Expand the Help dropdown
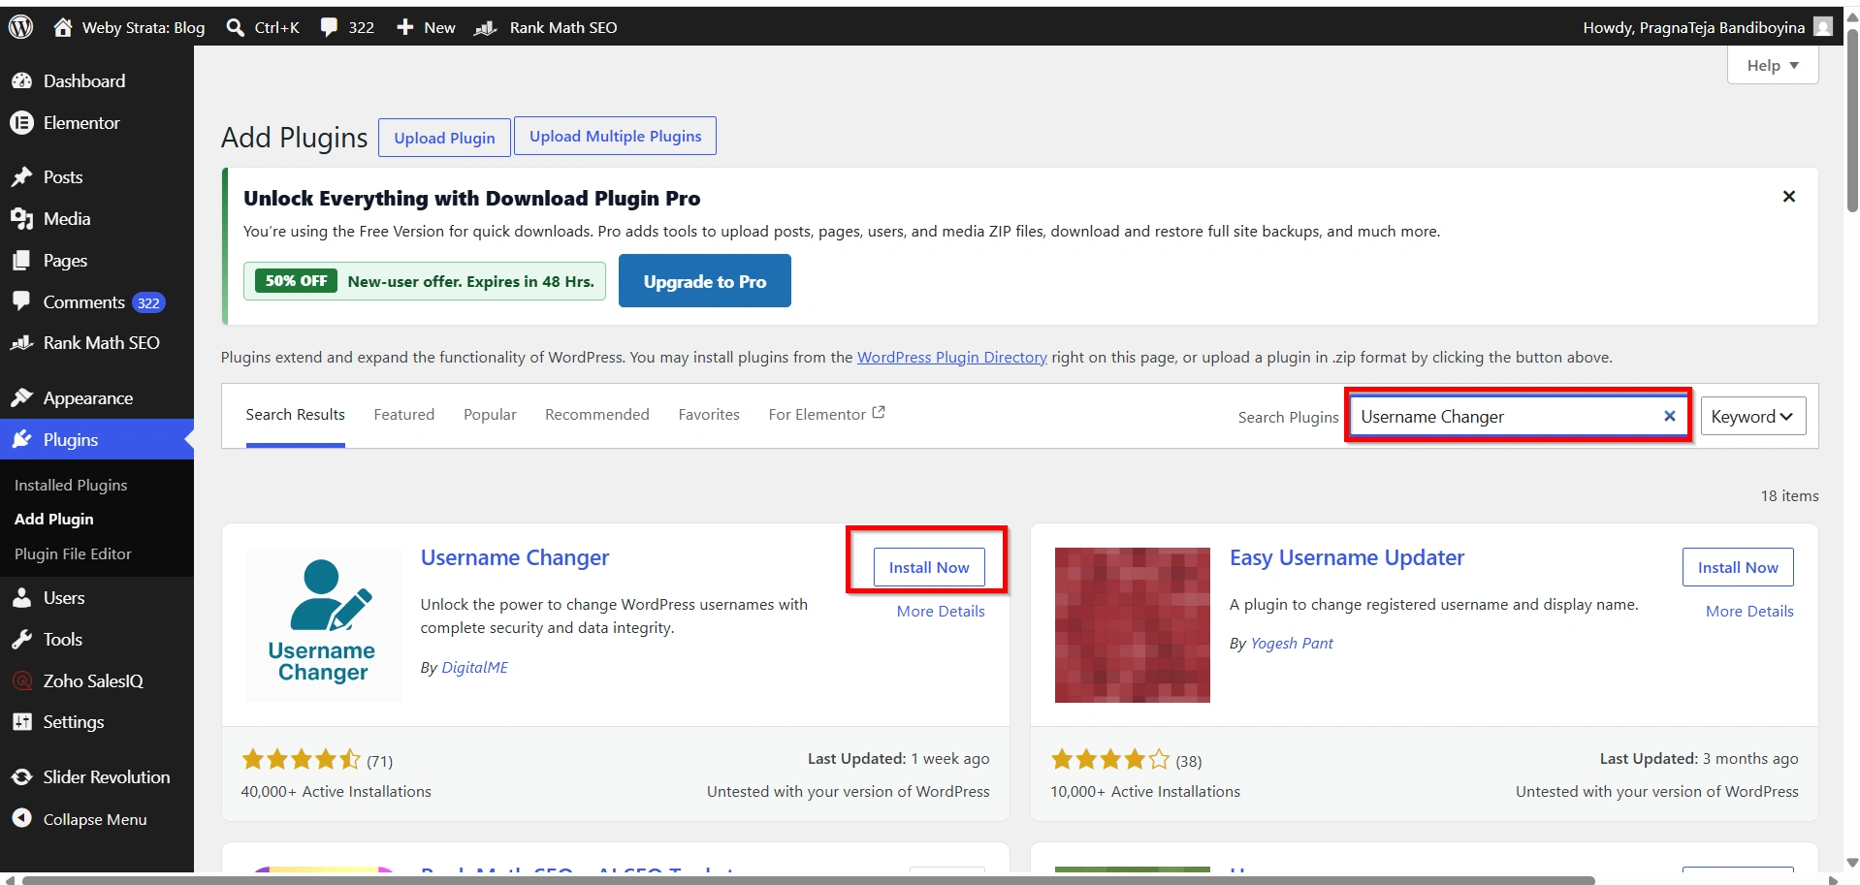The height and width of the screenshot is (885, 1860). (x=1773, y=65)
